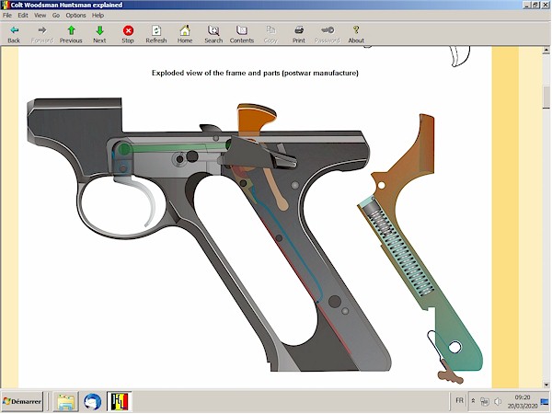
Task: Open the File menu
Action: pos(7,15)
